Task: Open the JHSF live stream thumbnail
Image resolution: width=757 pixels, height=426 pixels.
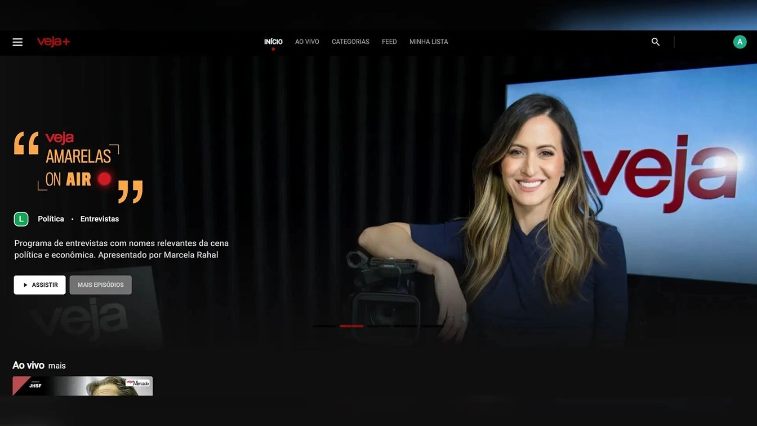Action: click(x=82, y=386)
